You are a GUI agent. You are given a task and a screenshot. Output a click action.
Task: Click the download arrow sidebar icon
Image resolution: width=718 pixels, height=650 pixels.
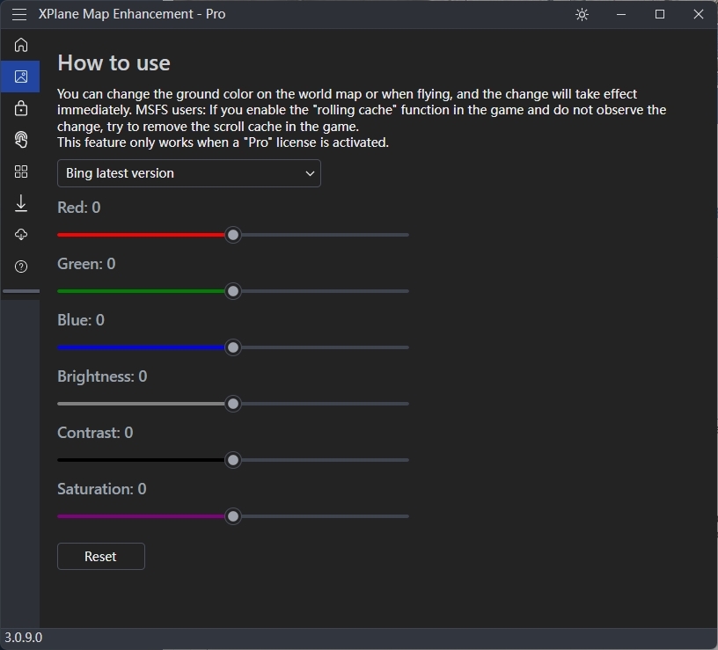[21, 203]
